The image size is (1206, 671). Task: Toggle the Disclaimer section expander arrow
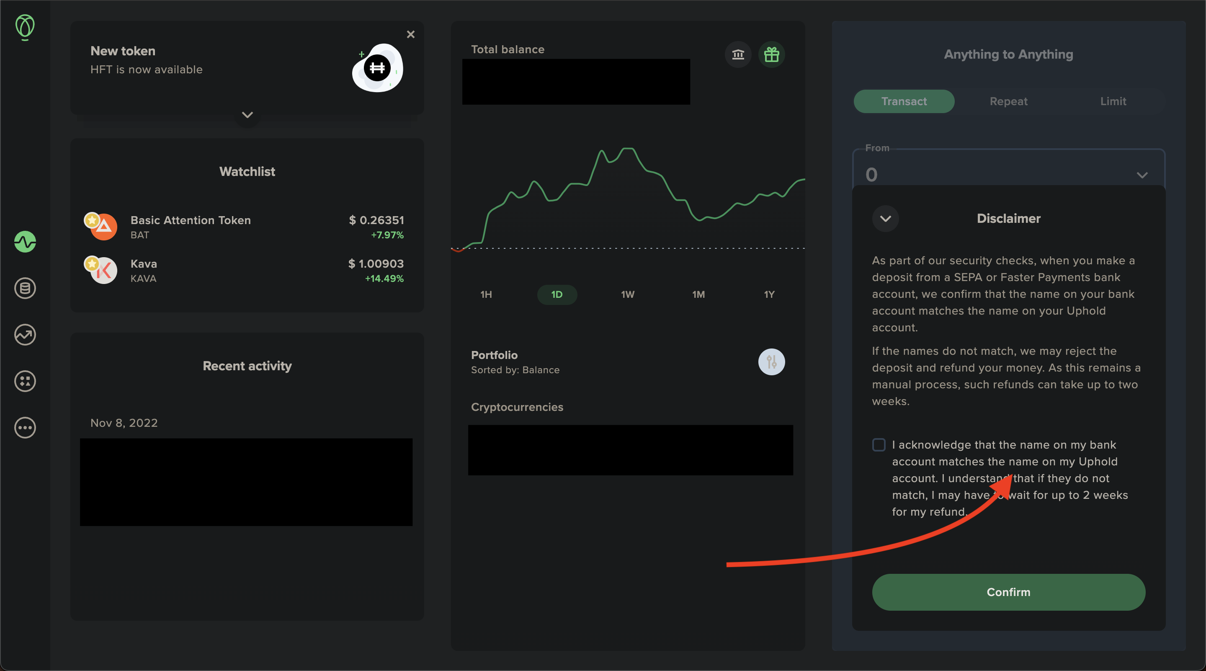click(x=886, y=219)
